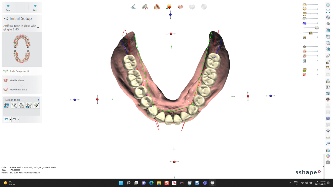Click the scissors trim-scan workflow icon
Image resolution: width=333 pixels, height=187 pixels.
145,7
